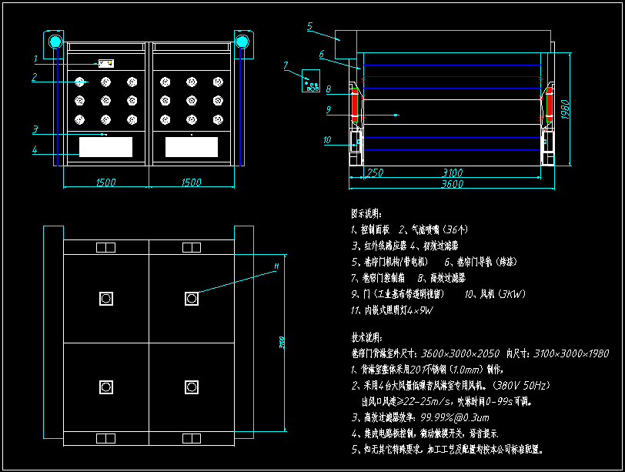This screenshot has height=472, width=625.
Task: Click the air nozzle pointed by callout 2
Action: pos(79,81)
